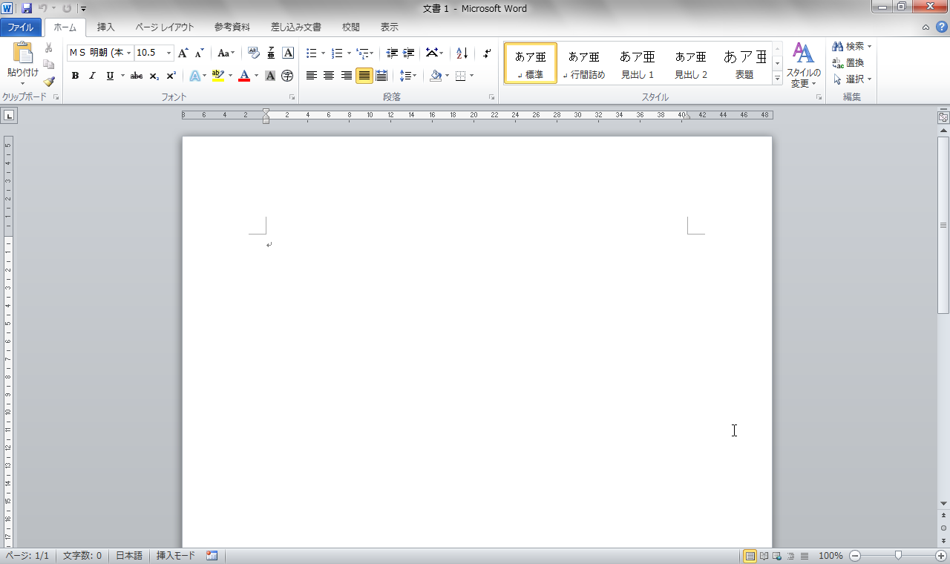Switch to the Review (校閲) tab

(x=351, y=27)
